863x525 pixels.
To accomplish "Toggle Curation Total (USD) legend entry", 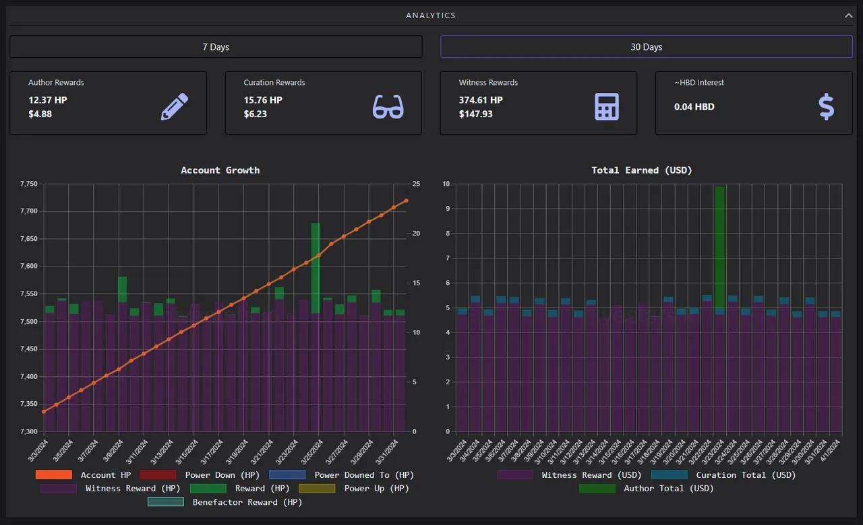I will pos(723,475).
